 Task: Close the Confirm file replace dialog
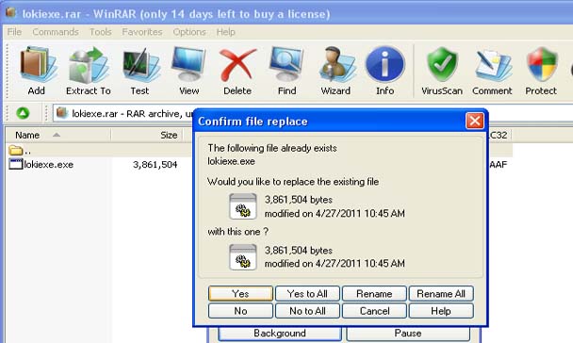click(475, 121)
